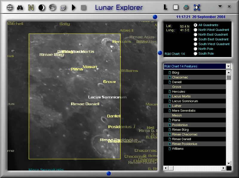
Task: Open the stacked cards window icon
Action: [63, 8]
